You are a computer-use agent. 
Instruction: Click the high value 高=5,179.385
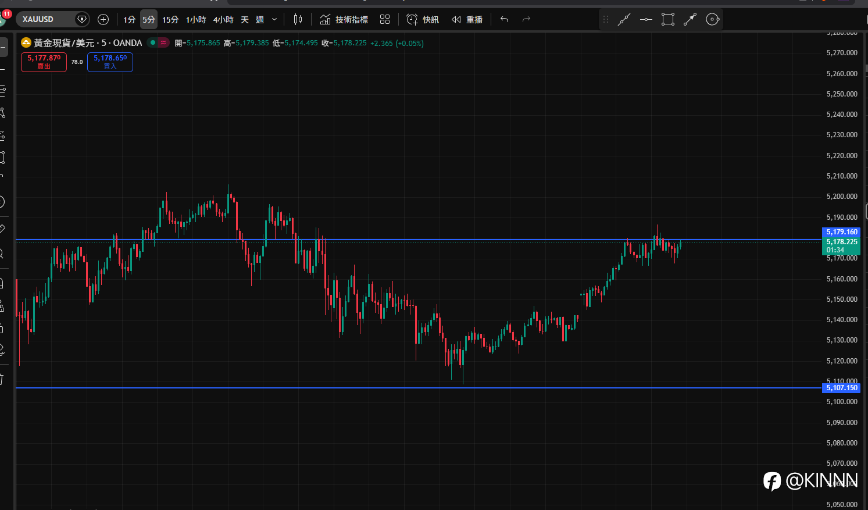[247, 43]
